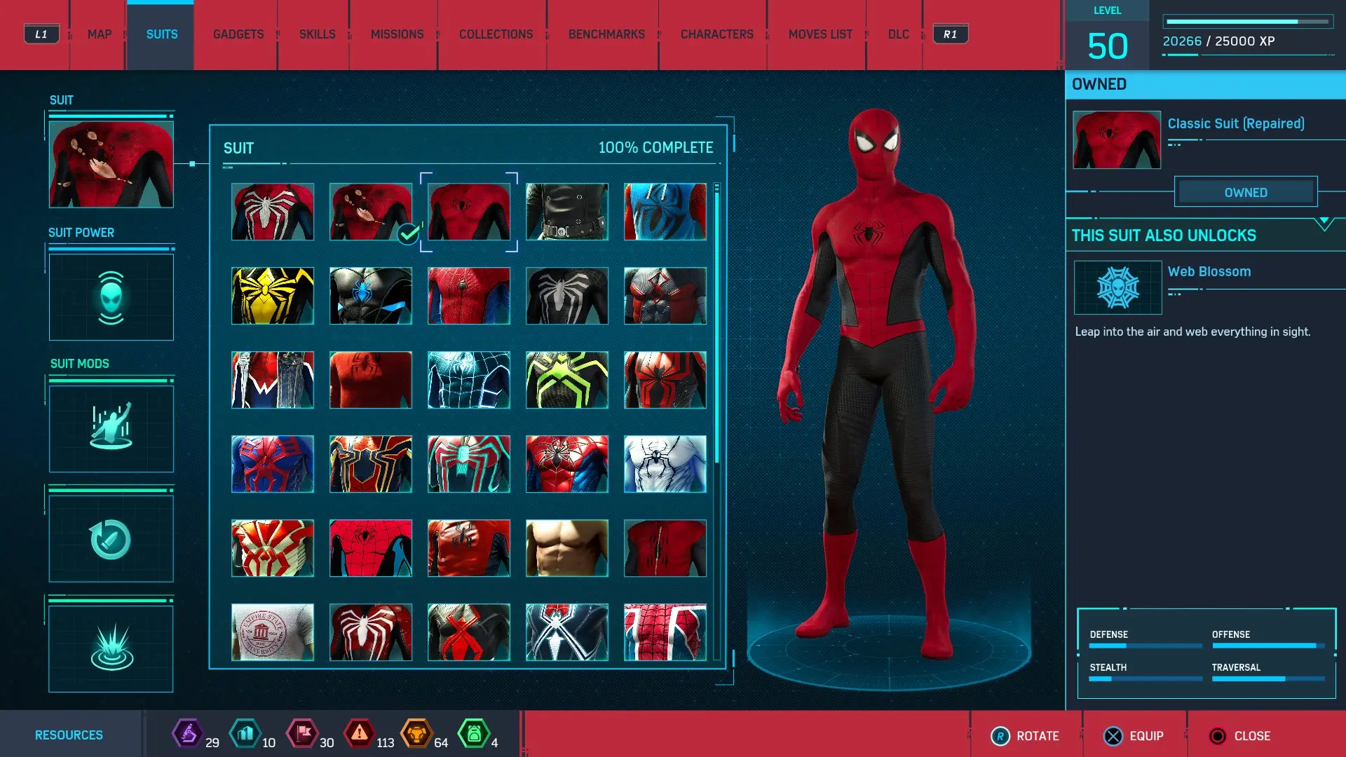Select the Iron Spider gold-trimmed suit
Screen dimensions: 1346x757
(x=371, y=464)
